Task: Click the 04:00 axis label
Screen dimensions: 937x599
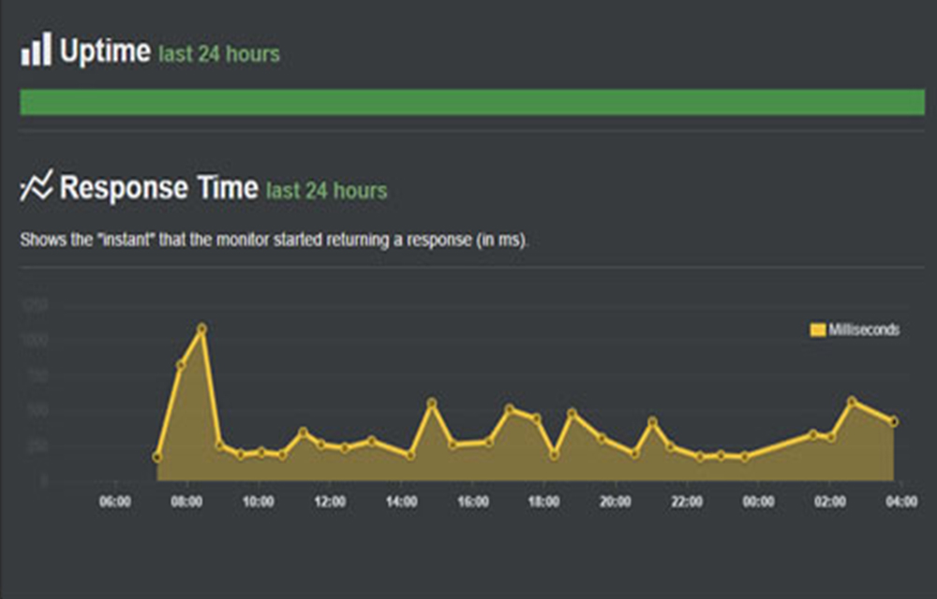Action: pyautogui.click(x=901, y=502)
